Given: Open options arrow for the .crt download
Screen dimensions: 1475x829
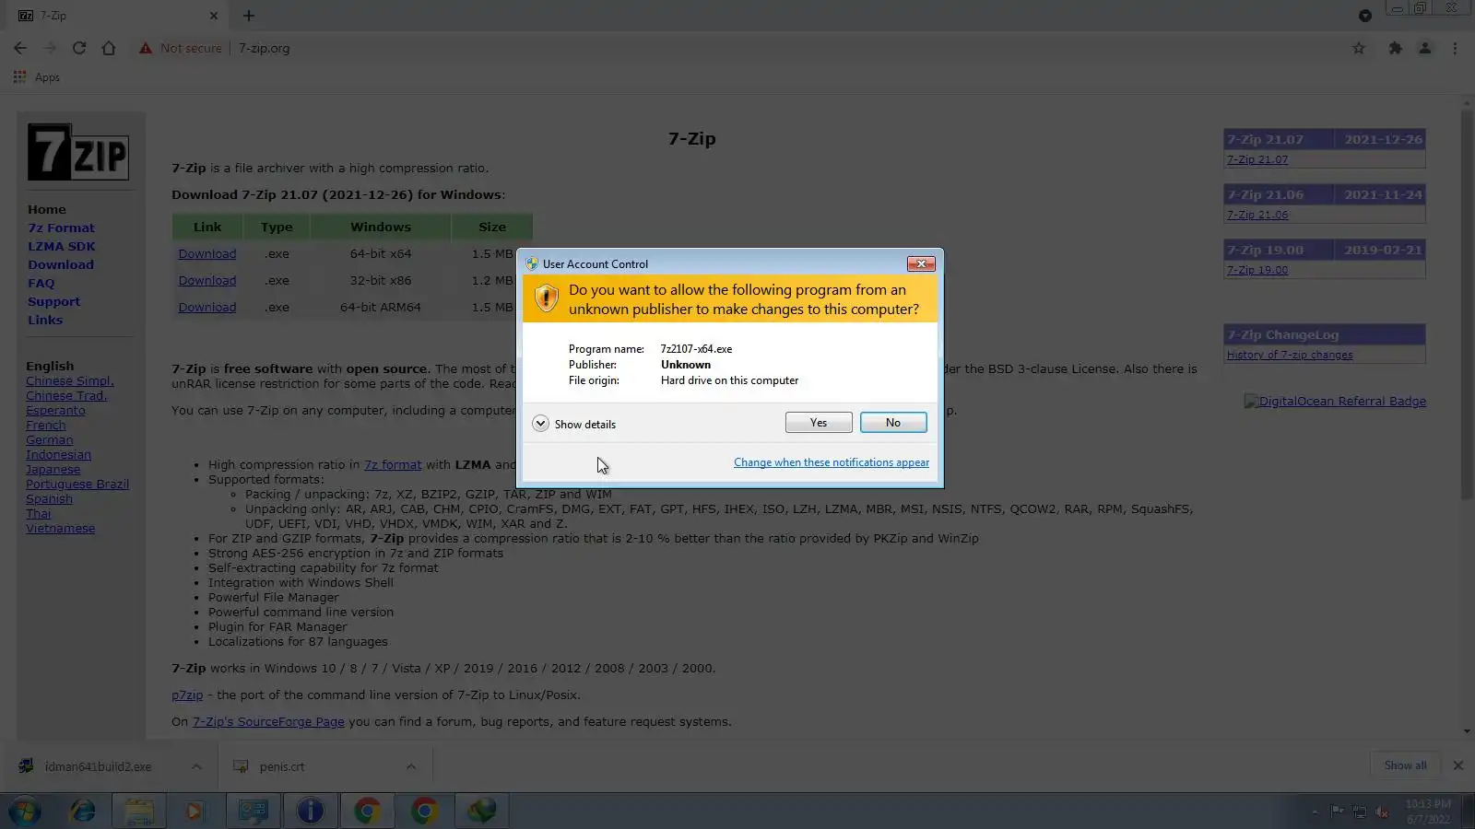Looking at the screenshot, I should 411,766.
